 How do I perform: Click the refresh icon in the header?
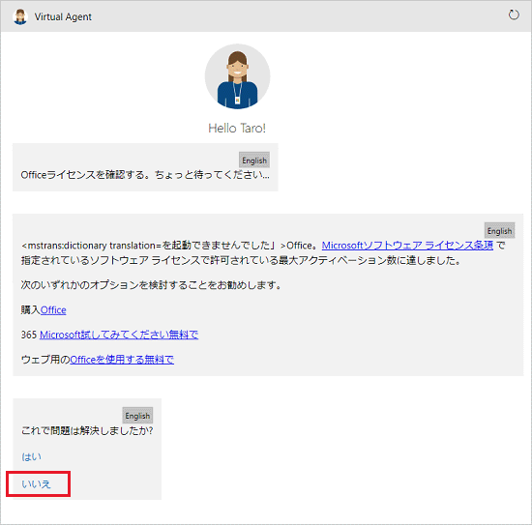pyautogui.click(x=514, y=15)
